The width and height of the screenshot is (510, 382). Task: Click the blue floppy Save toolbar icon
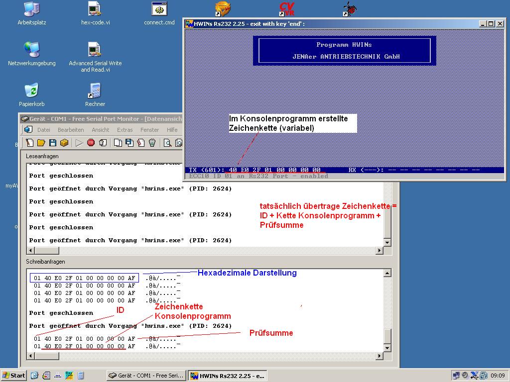pos(53,143)
